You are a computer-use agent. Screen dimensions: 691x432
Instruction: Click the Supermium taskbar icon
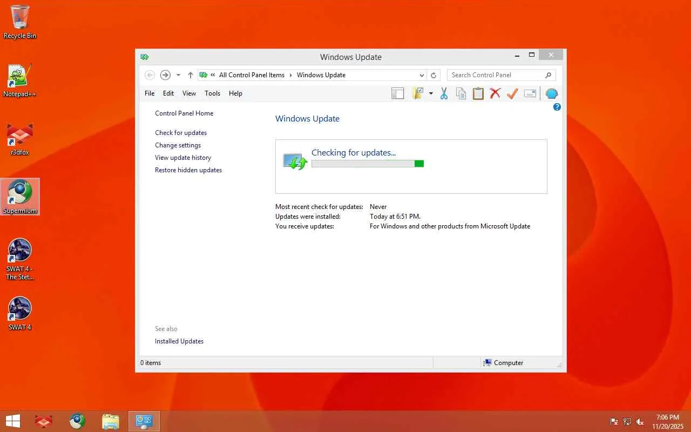tap(77, 421)
